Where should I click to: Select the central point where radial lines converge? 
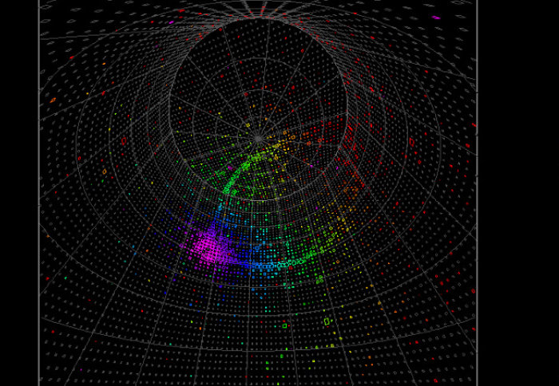point(258,139)
